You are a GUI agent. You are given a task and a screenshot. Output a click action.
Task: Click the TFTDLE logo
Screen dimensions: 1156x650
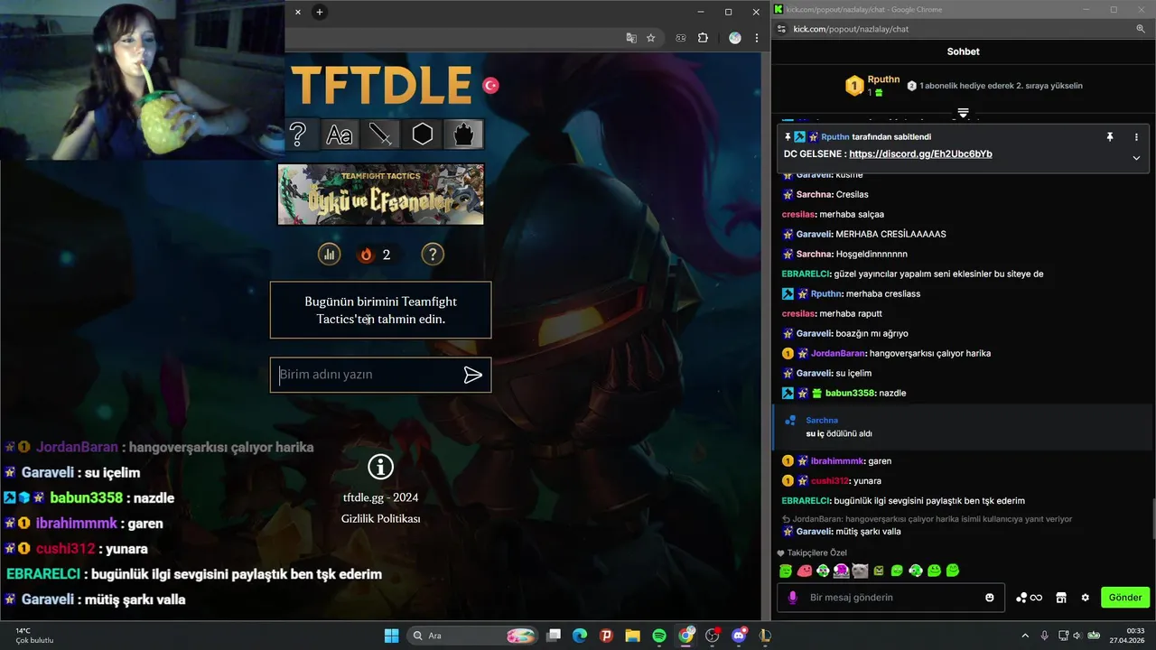click(x=382, y=85)
